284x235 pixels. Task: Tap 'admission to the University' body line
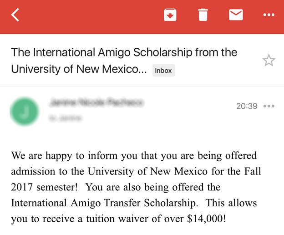click(x=72, y=171)
